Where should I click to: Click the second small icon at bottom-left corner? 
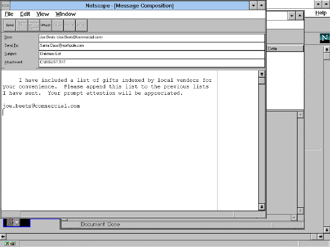click(12, 243)
